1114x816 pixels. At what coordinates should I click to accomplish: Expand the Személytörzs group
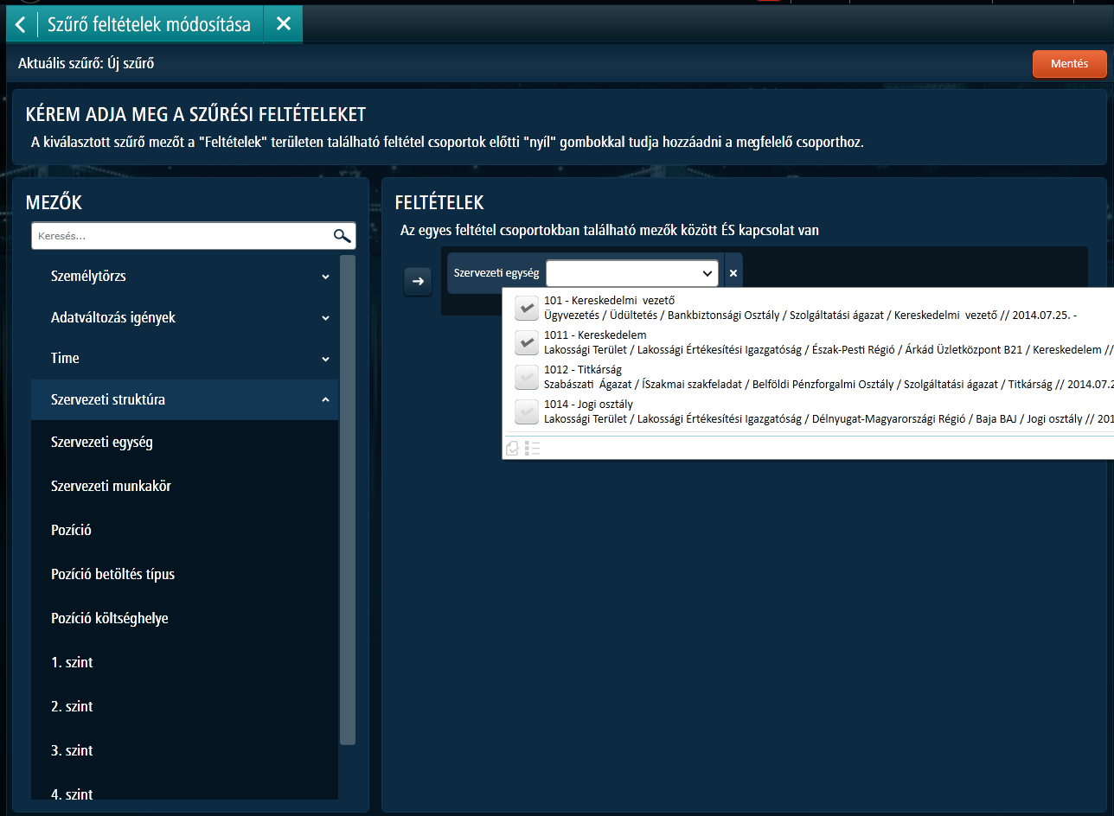tap(325, 277)
